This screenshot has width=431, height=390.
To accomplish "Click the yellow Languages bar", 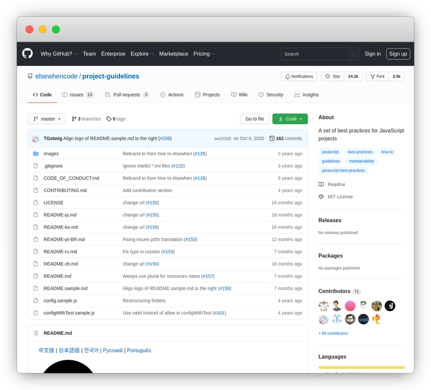I will (x=362, y=367).
